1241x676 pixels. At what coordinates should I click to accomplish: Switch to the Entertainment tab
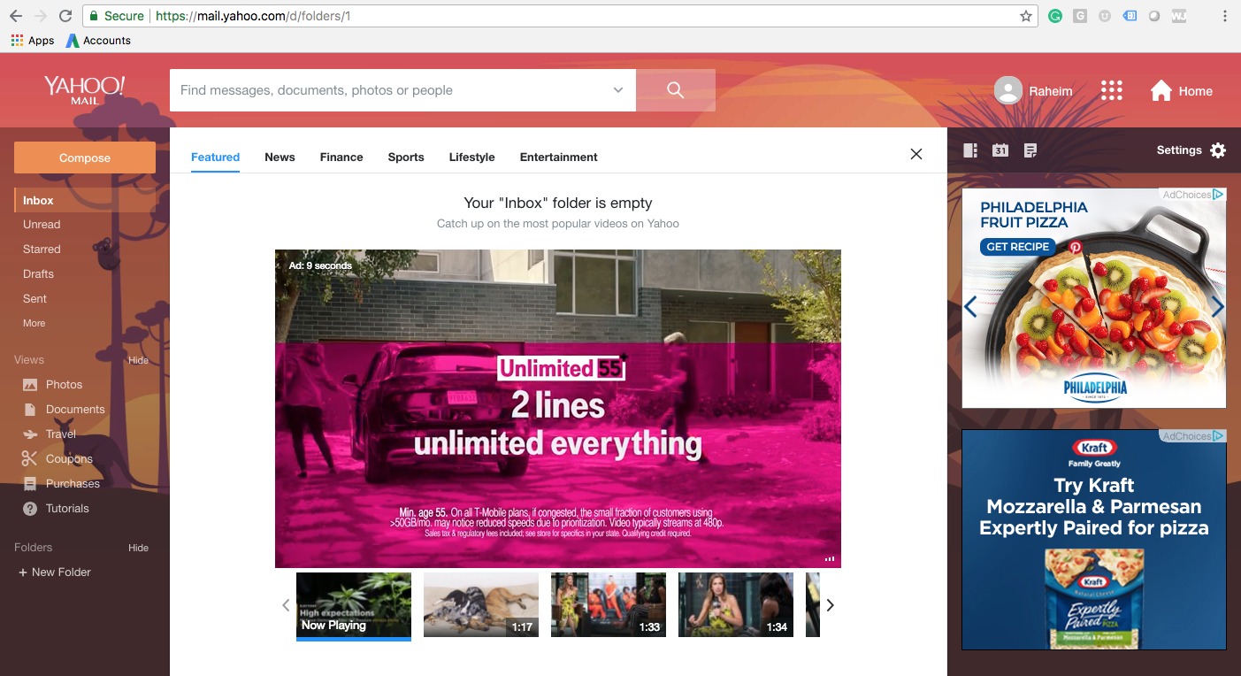[559, 157]
